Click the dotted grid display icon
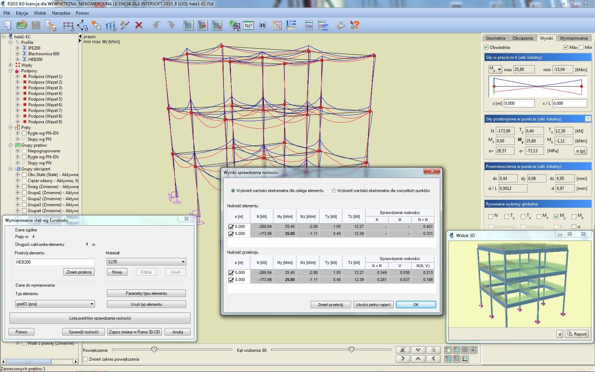 pos(465,350)
